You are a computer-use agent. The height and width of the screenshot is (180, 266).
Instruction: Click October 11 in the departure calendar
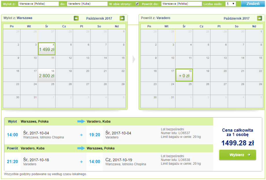[x=47, y=62]
